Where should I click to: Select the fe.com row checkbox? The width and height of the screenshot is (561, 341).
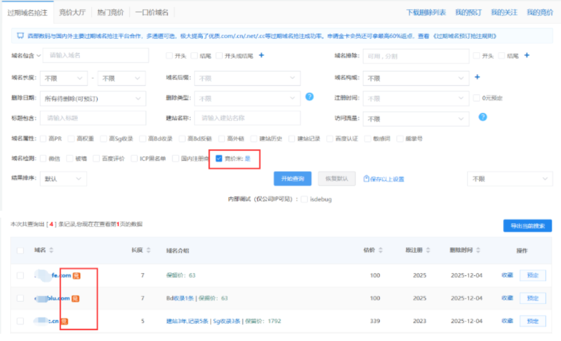point(21,275)
